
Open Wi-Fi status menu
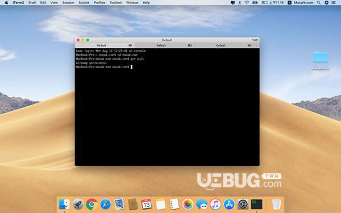(247, 3)
